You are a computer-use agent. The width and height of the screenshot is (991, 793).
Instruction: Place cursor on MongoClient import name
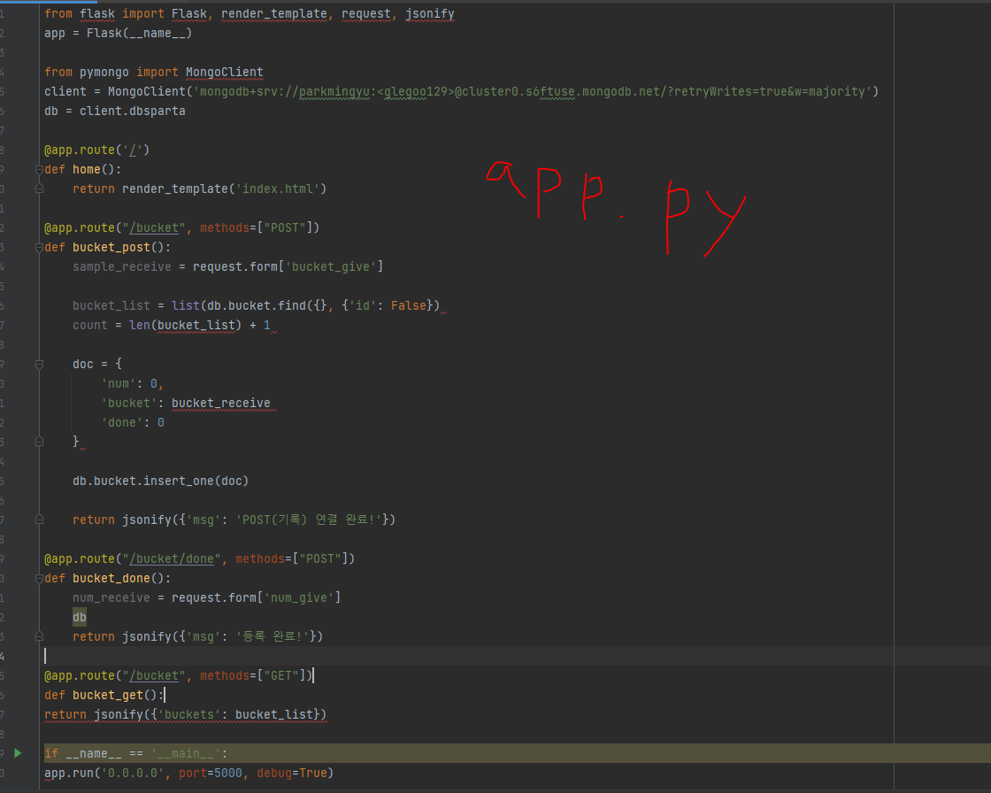pos(225,72)
